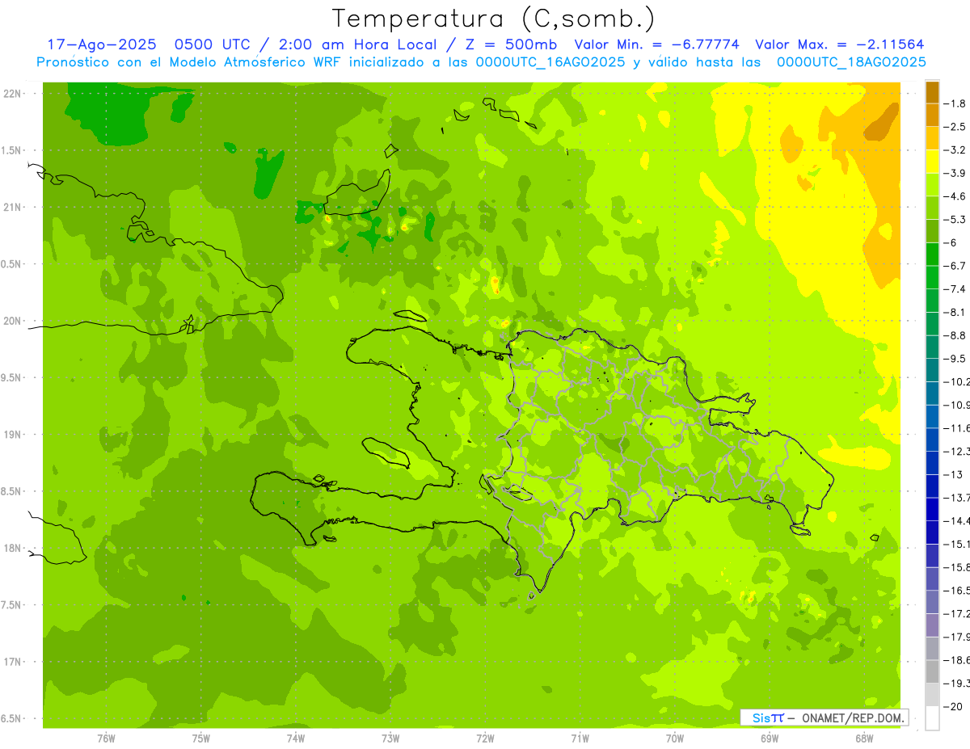
Task: Click legend value '-2.5'
Action: pos(956,127)
